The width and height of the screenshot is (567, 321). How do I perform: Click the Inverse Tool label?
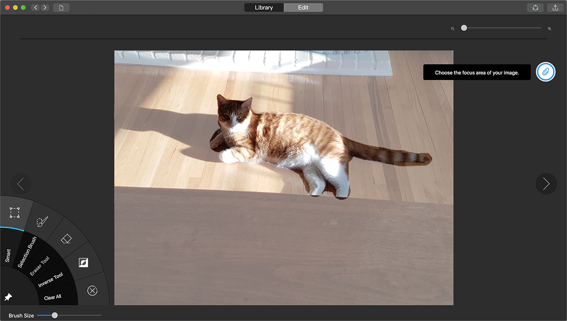click(x=50, y=280)
